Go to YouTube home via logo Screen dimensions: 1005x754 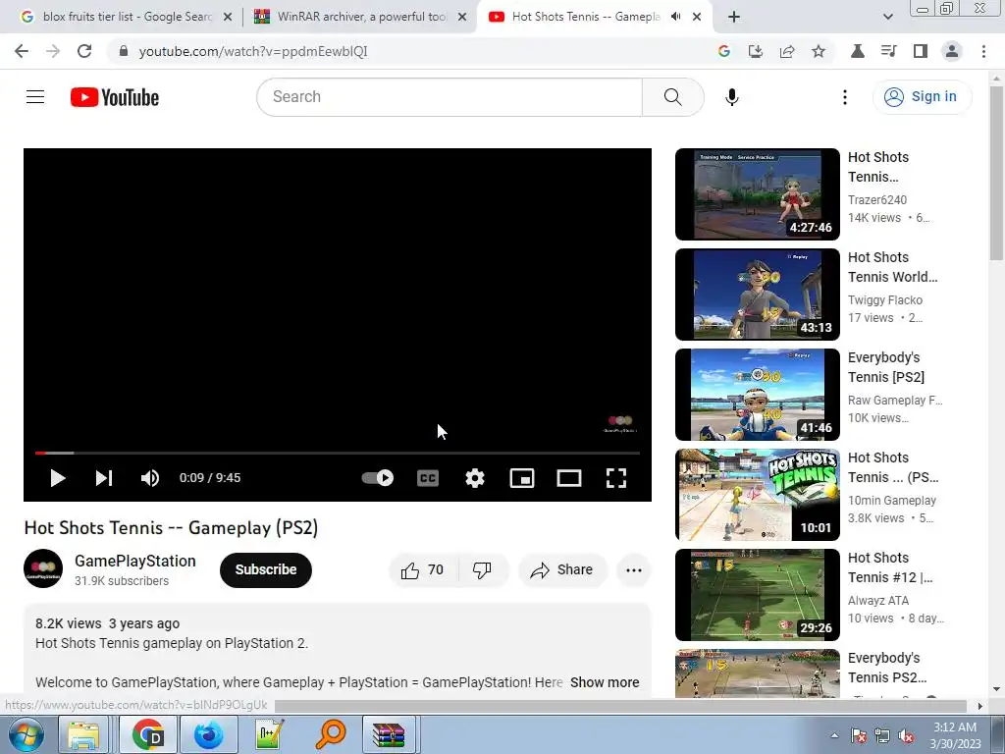115,97
